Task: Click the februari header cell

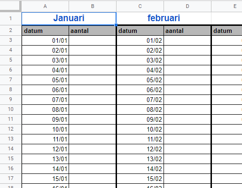Action: click(x=164, y=18)
